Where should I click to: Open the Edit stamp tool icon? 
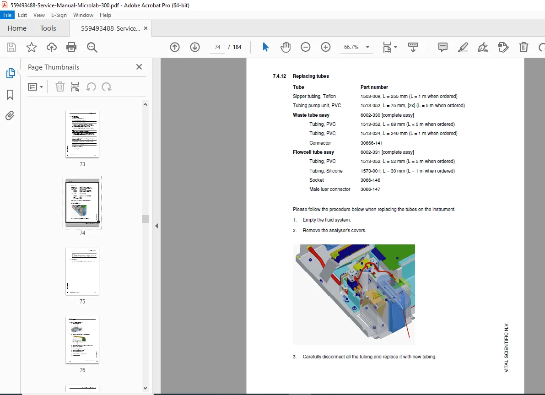[503, 47]
